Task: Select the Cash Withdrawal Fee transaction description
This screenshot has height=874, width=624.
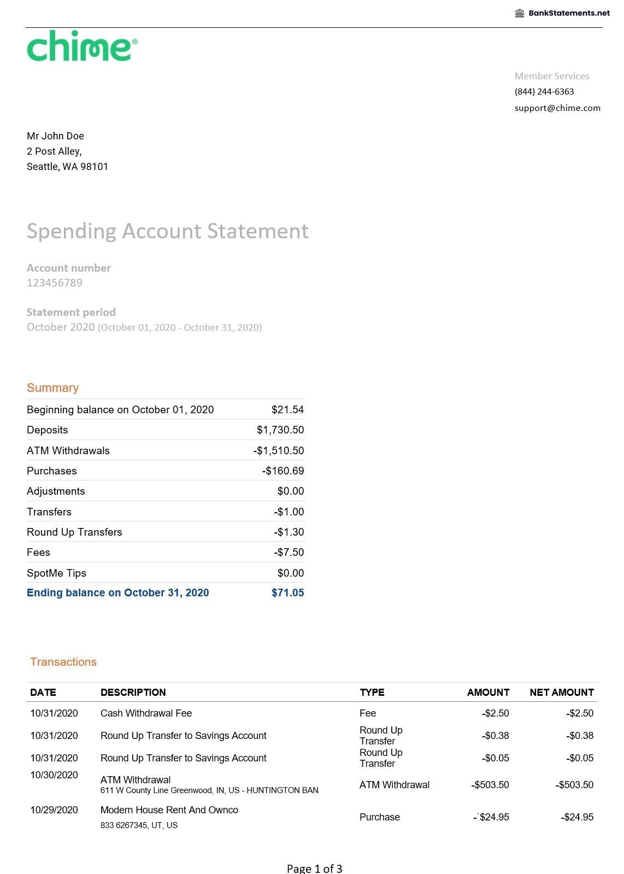Action: click(146, 713)
